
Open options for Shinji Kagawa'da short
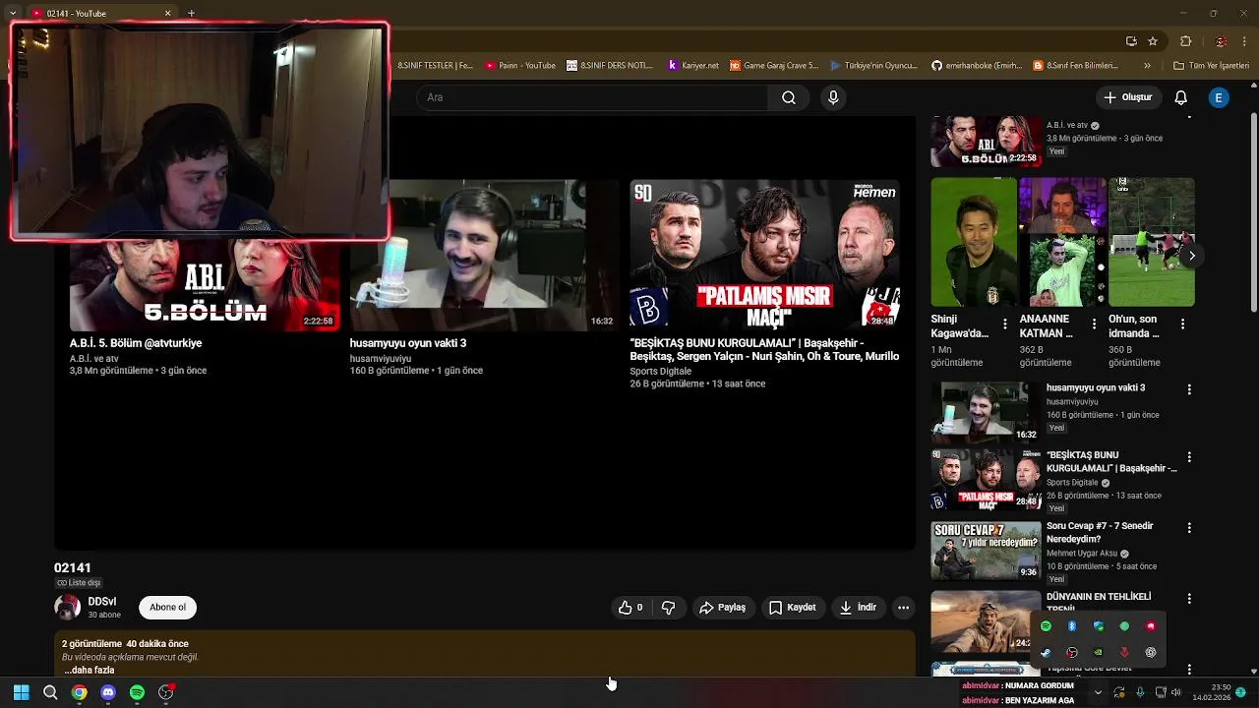click(1004, 324)
